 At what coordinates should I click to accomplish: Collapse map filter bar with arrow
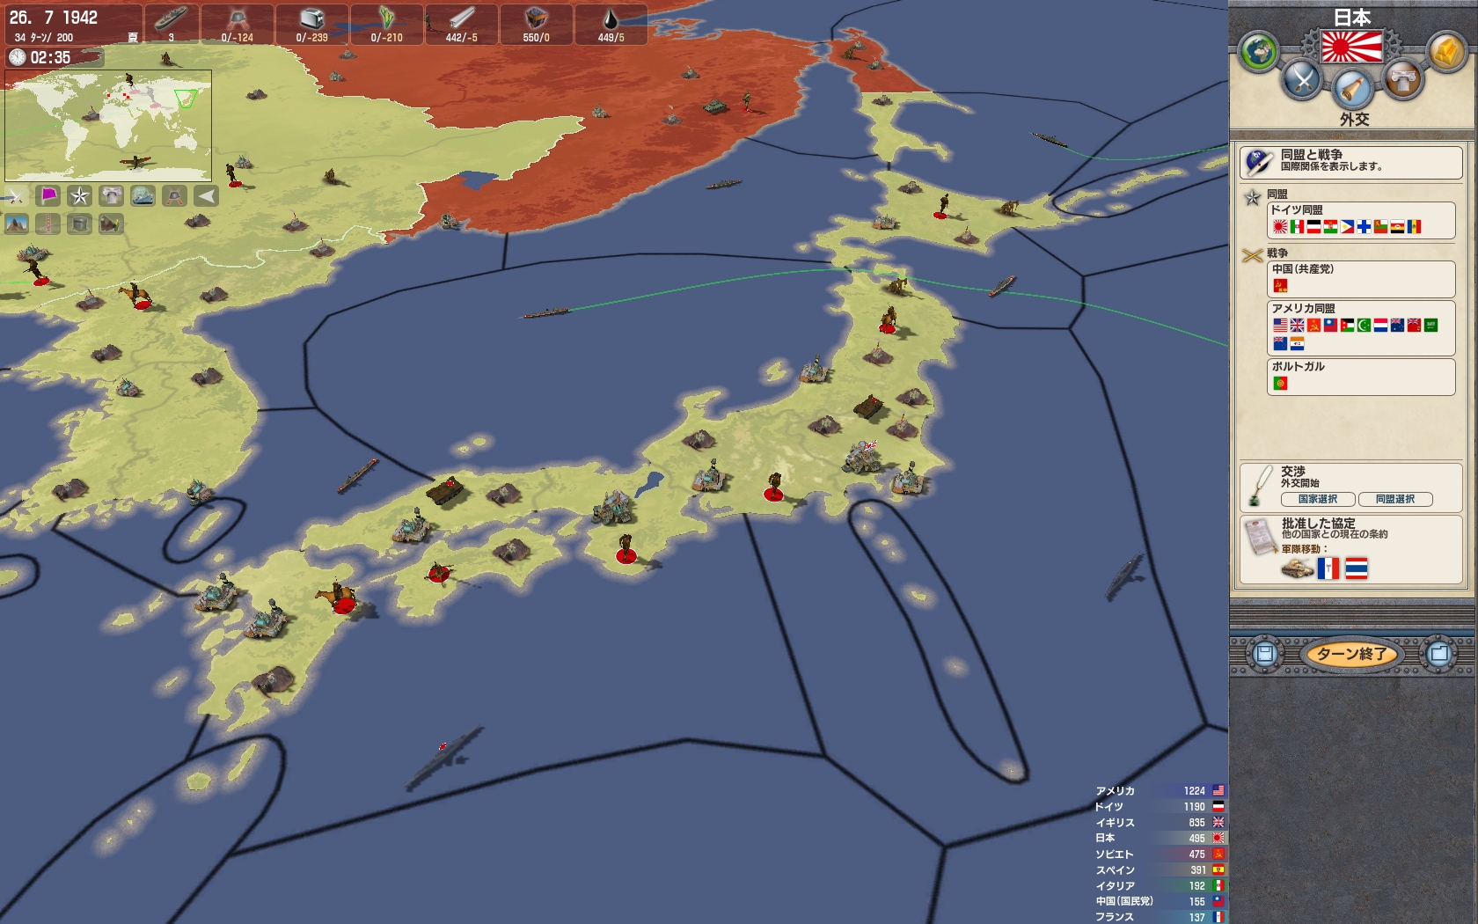click(x=206, y=196)
